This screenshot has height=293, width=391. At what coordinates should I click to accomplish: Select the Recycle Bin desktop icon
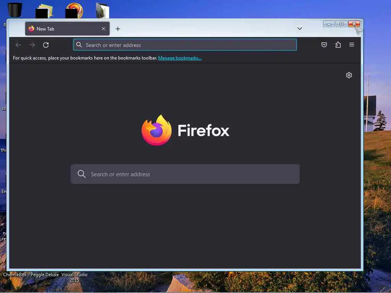point(15,10)
